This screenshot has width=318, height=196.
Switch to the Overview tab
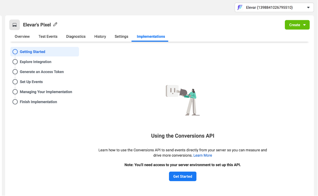coord(22,36)
